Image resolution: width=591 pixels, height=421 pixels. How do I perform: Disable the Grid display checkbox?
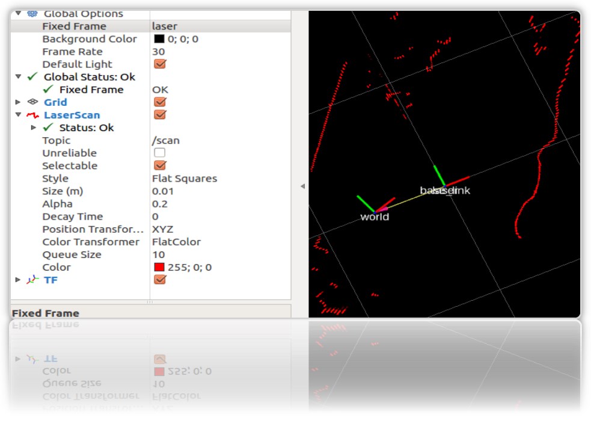pyautogui.click(x=160, y=102)
